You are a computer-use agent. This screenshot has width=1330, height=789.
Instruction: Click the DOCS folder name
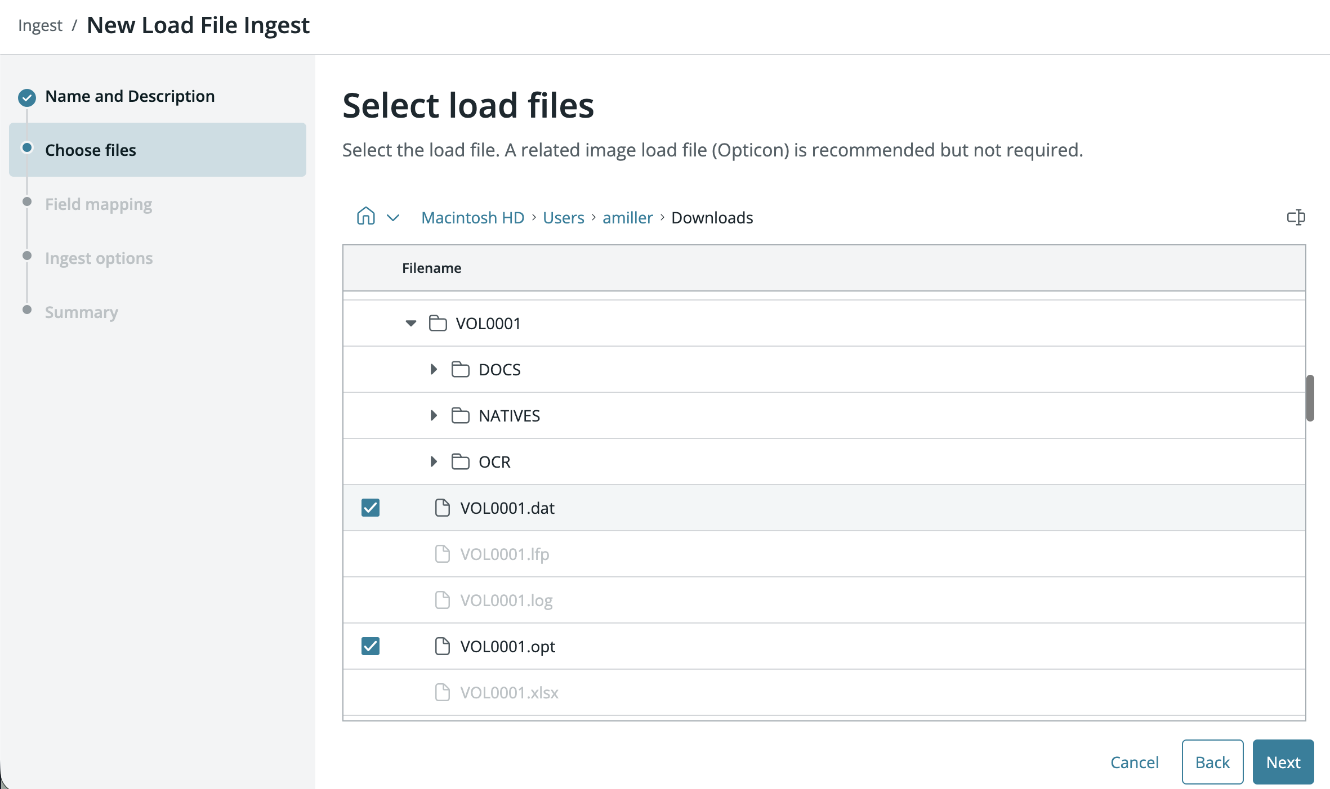pyautogui.click(x=499, y=370)
